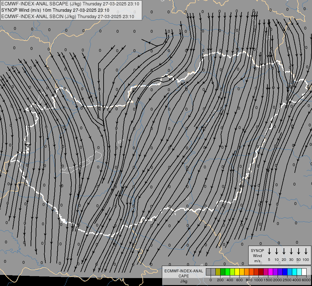Click the 'J/kg' unit label in legend
This screenshot has width=312, height=286.
pos(184,281)
